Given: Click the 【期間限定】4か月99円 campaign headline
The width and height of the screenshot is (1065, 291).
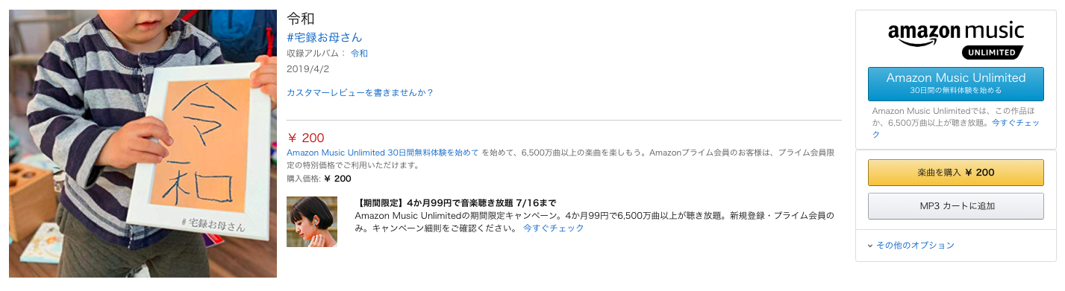Looking at the screenshot, I should [457, 203].
